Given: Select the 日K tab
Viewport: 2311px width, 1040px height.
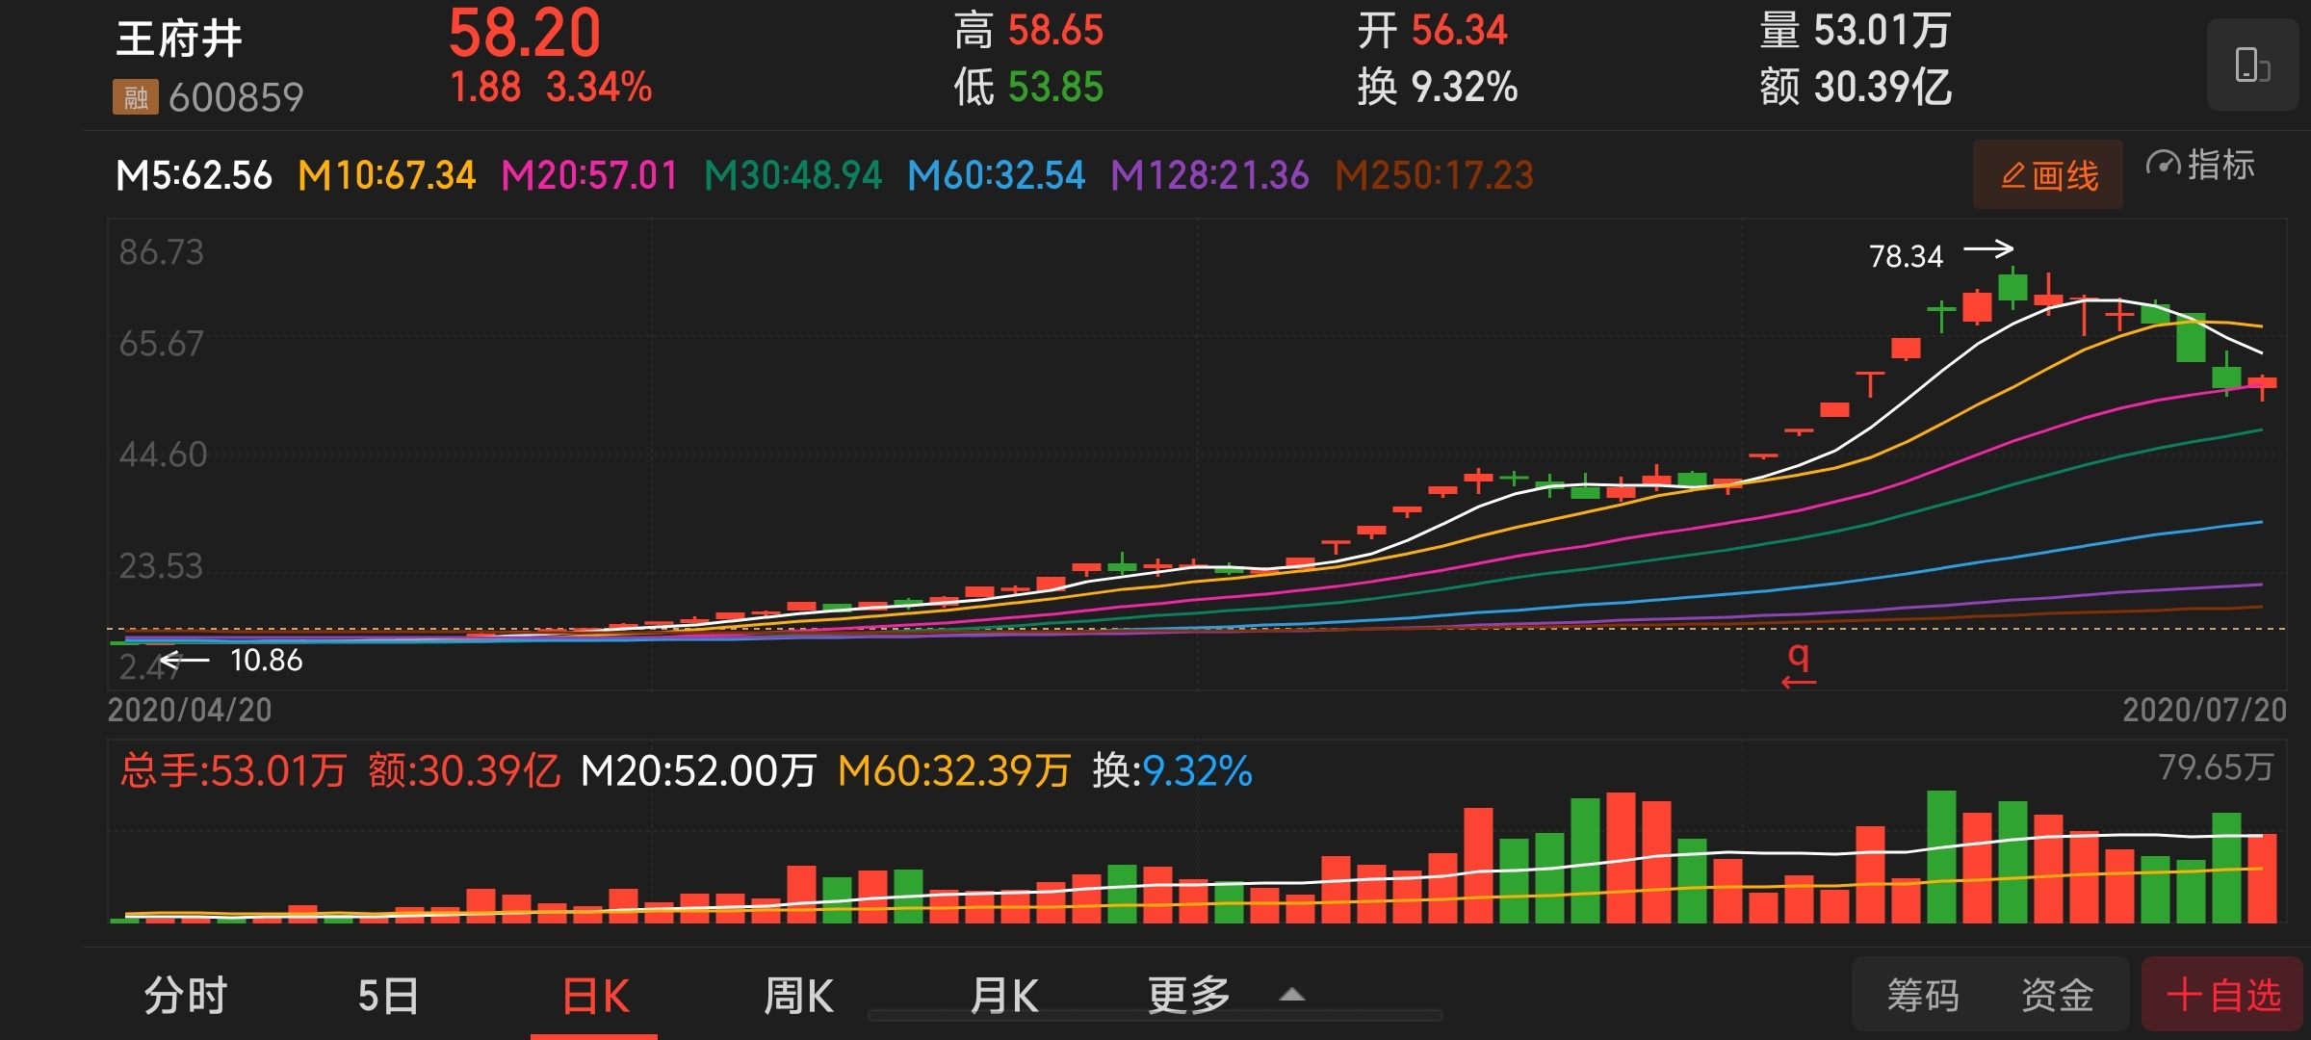Looking at the screenshot, I should point(596,995).
